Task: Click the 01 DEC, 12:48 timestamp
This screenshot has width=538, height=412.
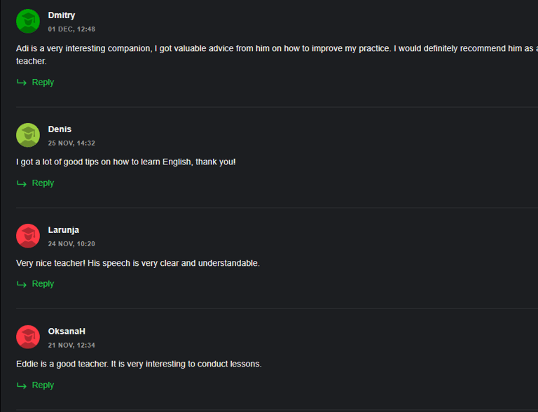Action: (71, 29)
